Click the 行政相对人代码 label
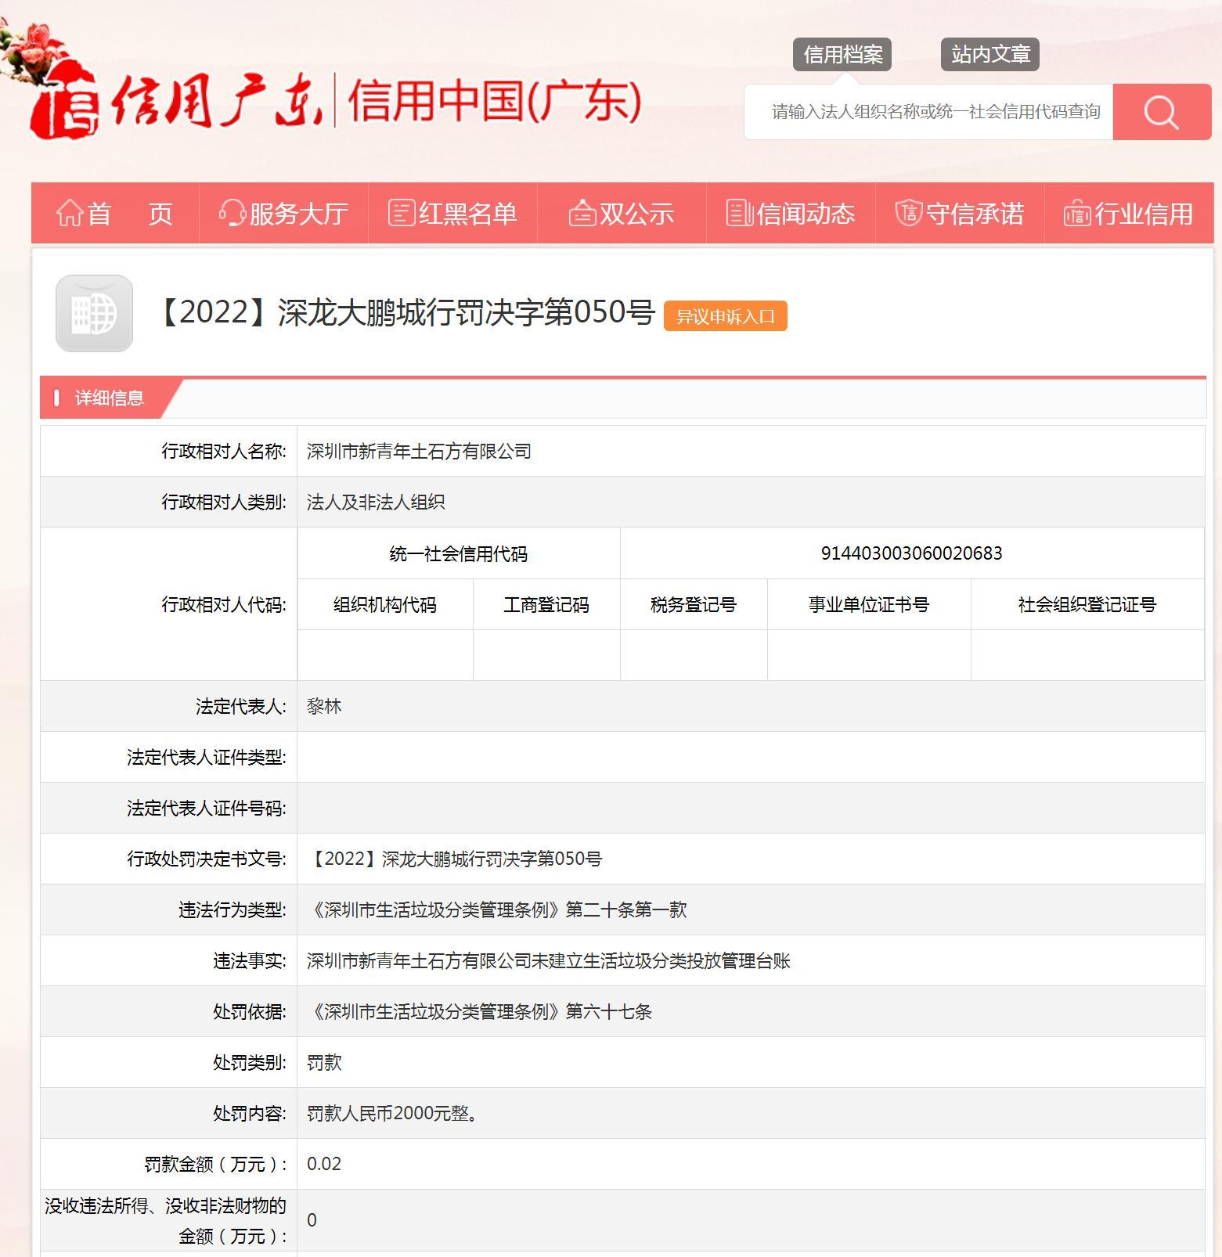This screenshot has width=1222, height=1257. [x=224, y=604]
